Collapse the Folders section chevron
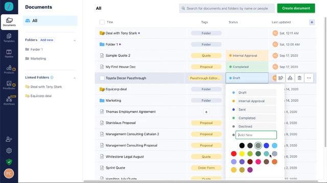Image resolution: width=327 pixels, height=183 pixels. (x=75, y=40)
